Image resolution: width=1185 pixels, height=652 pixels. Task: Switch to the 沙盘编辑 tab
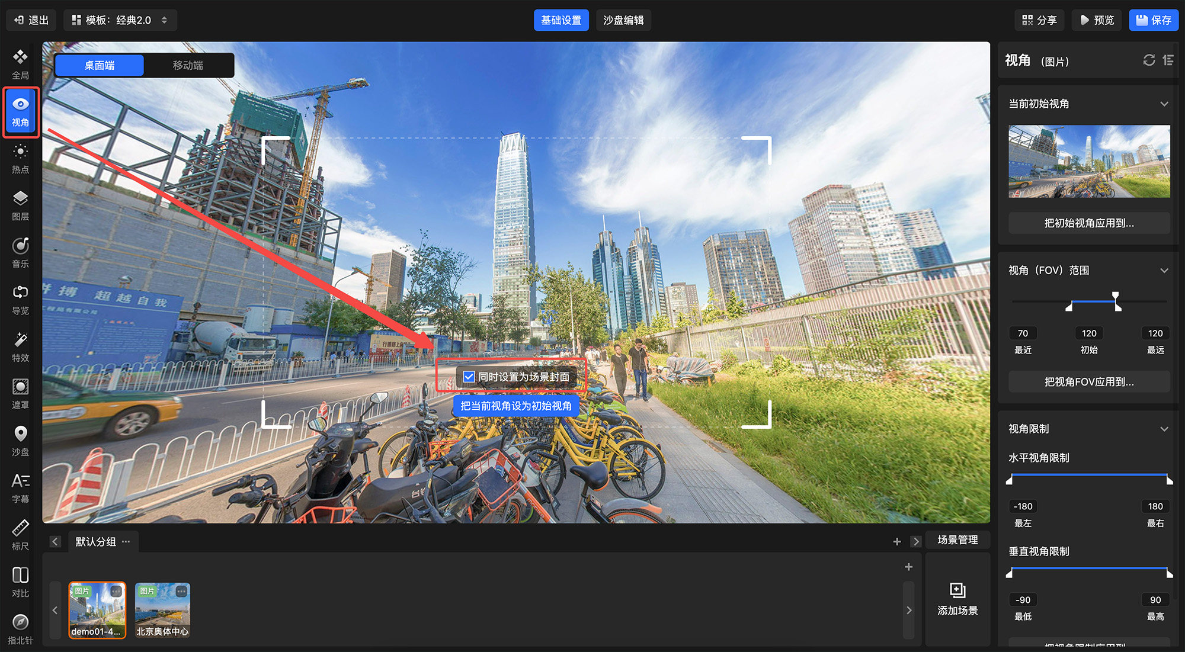pos(623,20)
